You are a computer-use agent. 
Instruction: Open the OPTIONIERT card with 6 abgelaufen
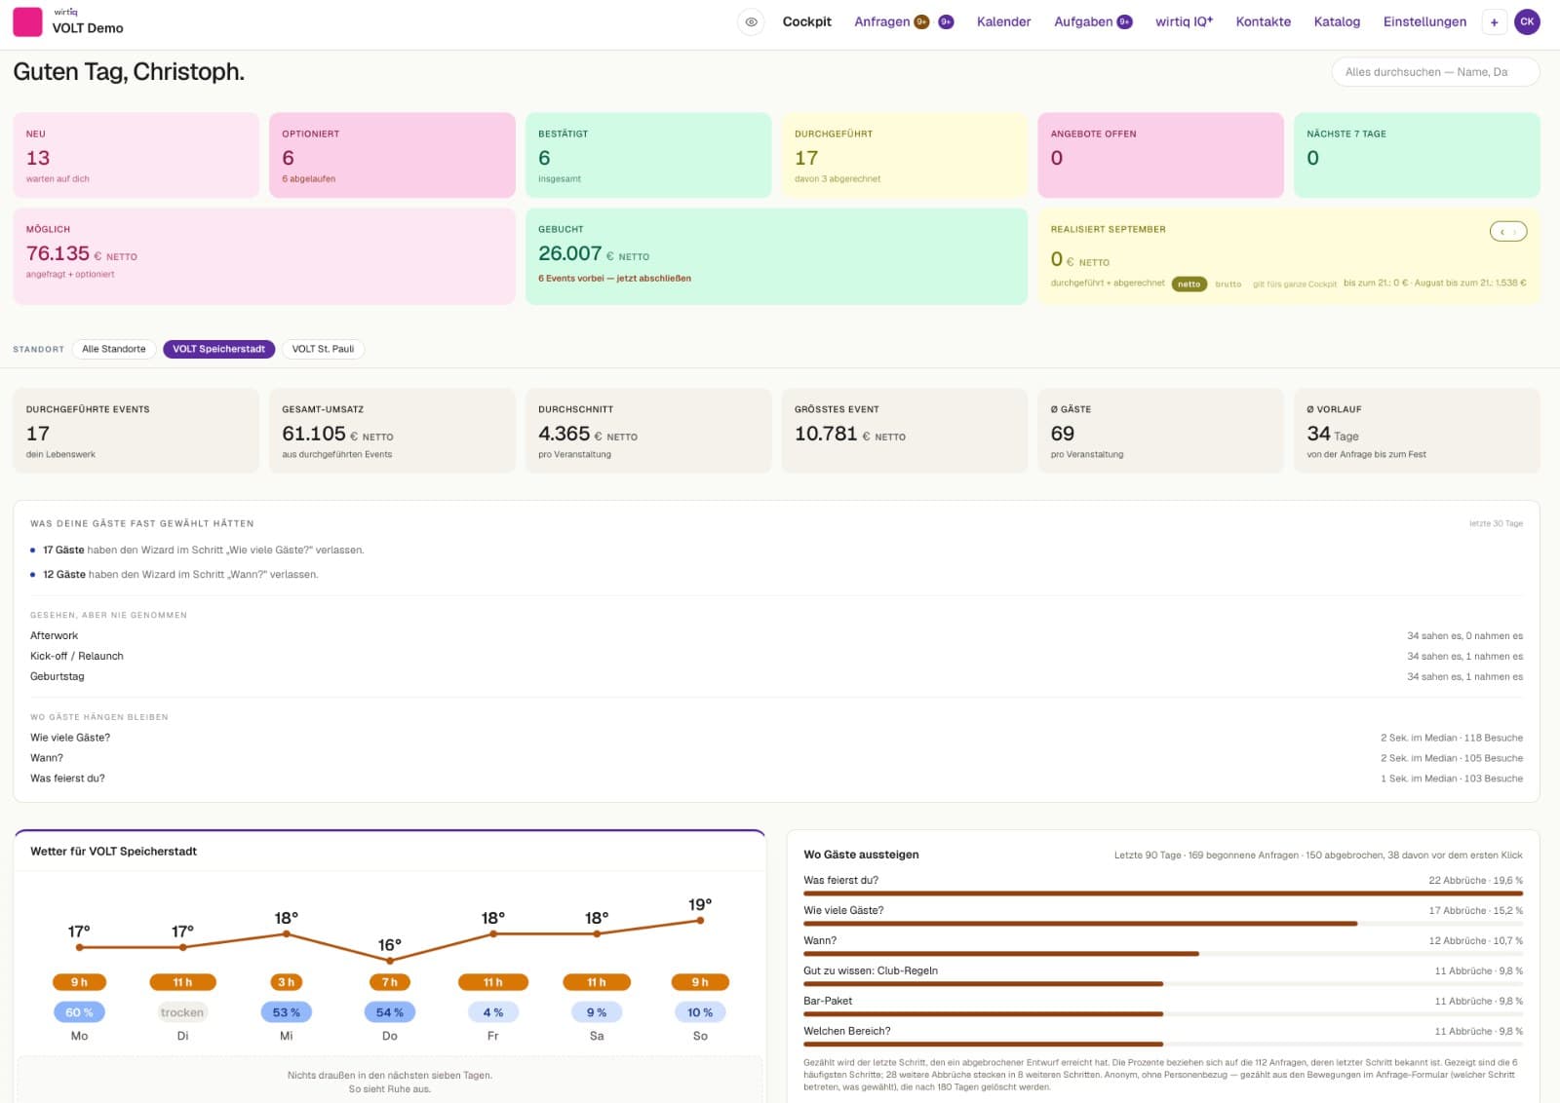[392, 155]
